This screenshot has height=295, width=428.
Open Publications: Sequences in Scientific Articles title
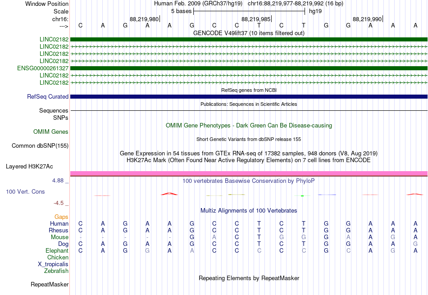click(249, 104)
